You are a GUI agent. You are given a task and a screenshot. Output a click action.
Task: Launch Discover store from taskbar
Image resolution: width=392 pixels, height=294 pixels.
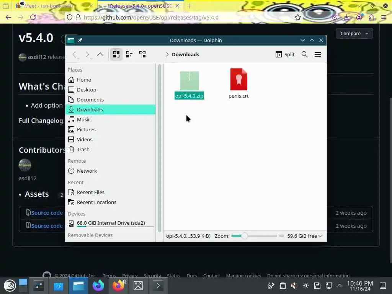click(x=59, y=286)
